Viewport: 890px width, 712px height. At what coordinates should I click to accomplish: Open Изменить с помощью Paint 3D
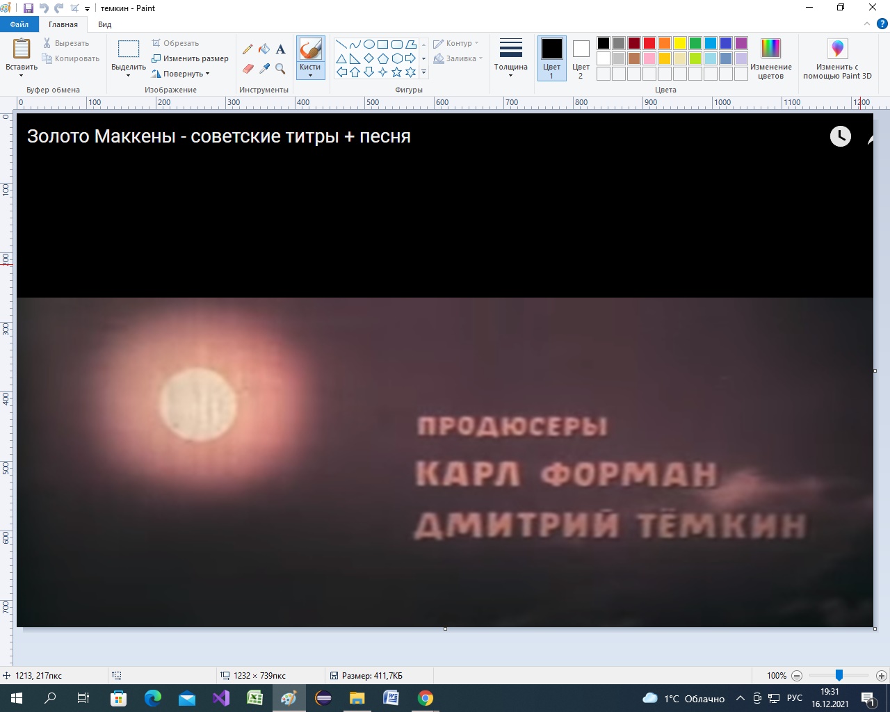(x=837, y=58)
